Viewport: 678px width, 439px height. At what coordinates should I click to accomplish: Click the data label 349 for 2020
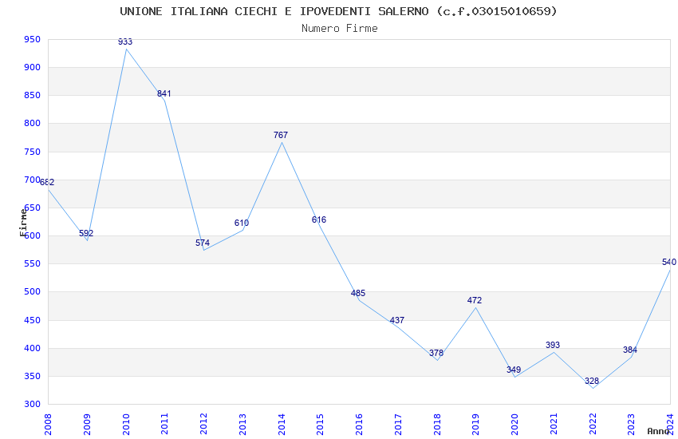click(514, 370)
